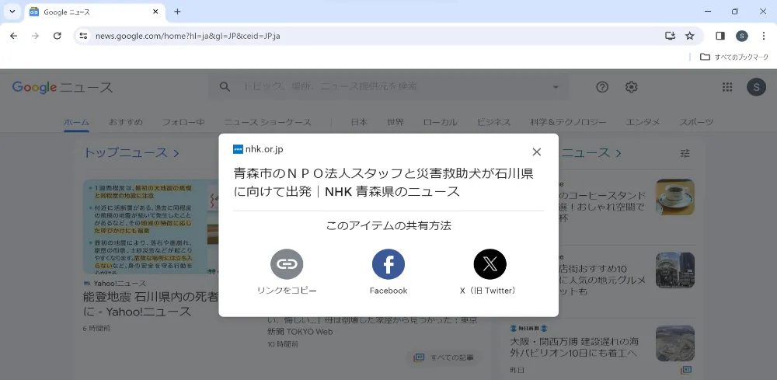The height and width of the screenshot is (380, 777).
Task: Open Chrome three-dot menu
Action: tap(764, 36)
